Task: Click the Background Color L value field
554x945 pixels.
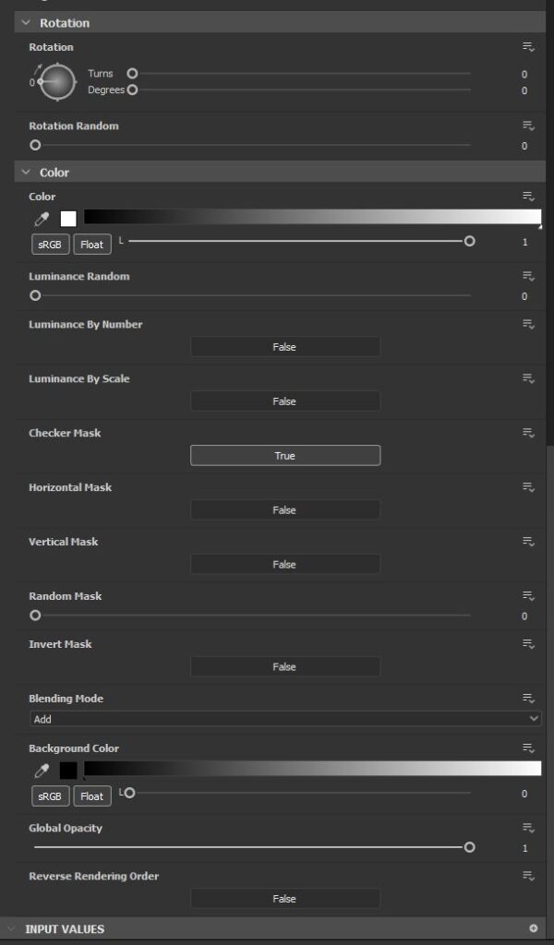Action: tap(524, 795)
